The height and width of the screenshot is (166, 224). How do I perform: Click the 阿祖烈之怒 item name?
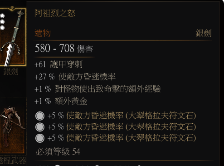pyautogui.click(x=55, y=13)
